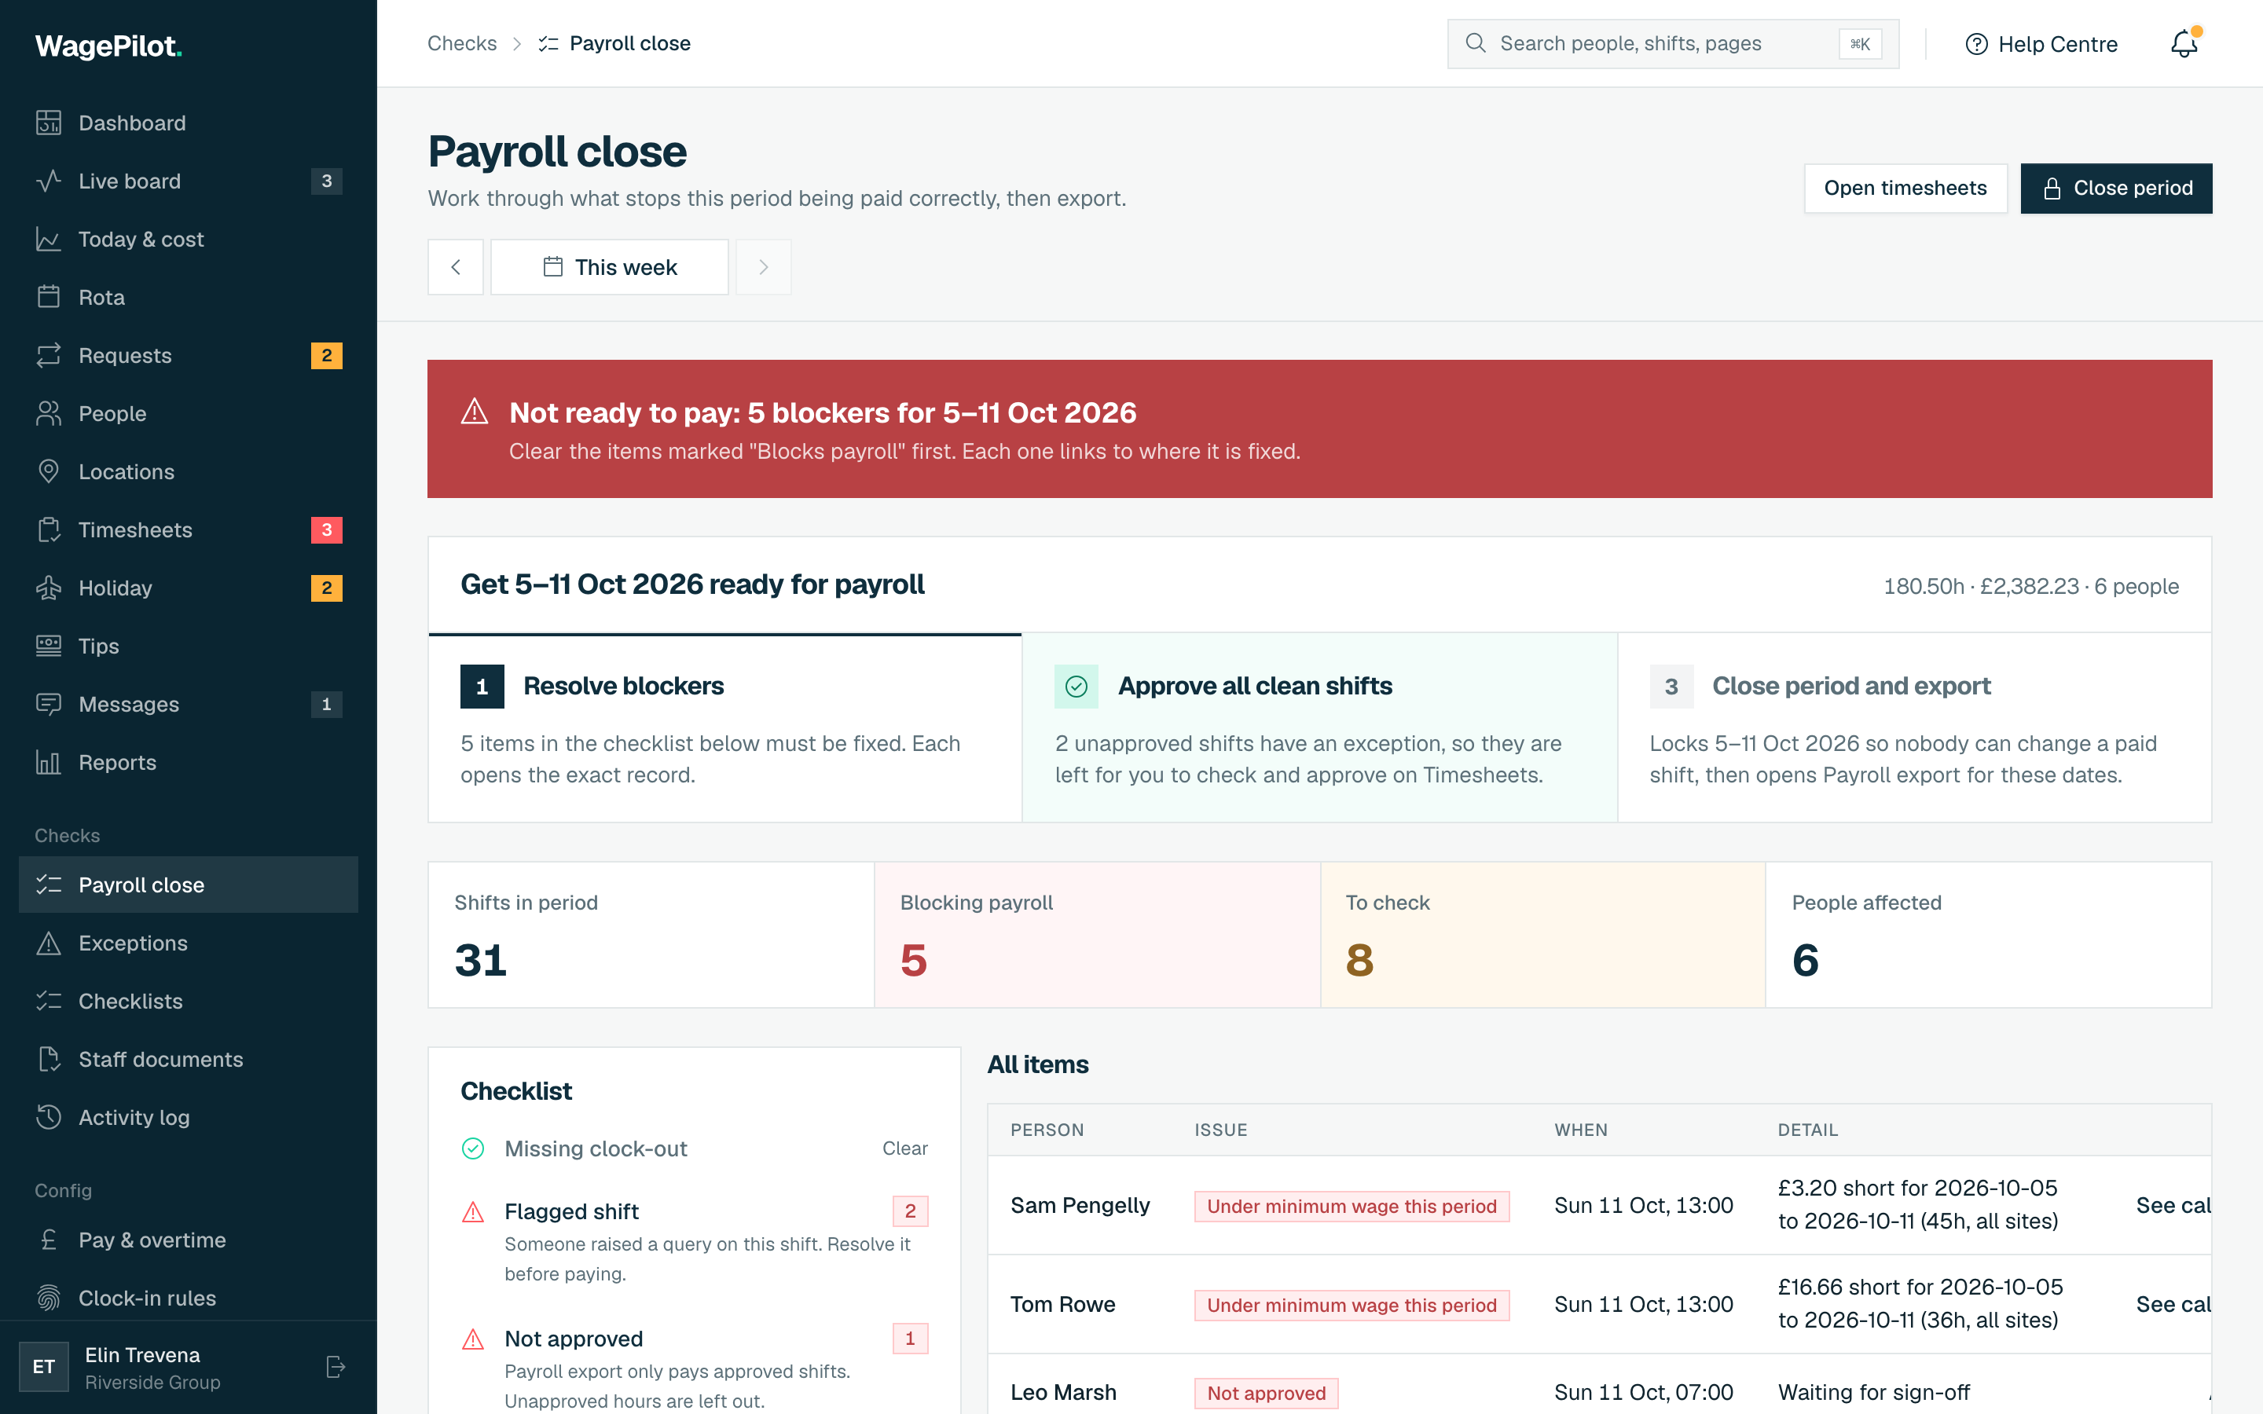Screen dimensions: 2263x1414
Task: Go to previous week with left chevron
Action: pyautogui.click(x=456, y=266)
